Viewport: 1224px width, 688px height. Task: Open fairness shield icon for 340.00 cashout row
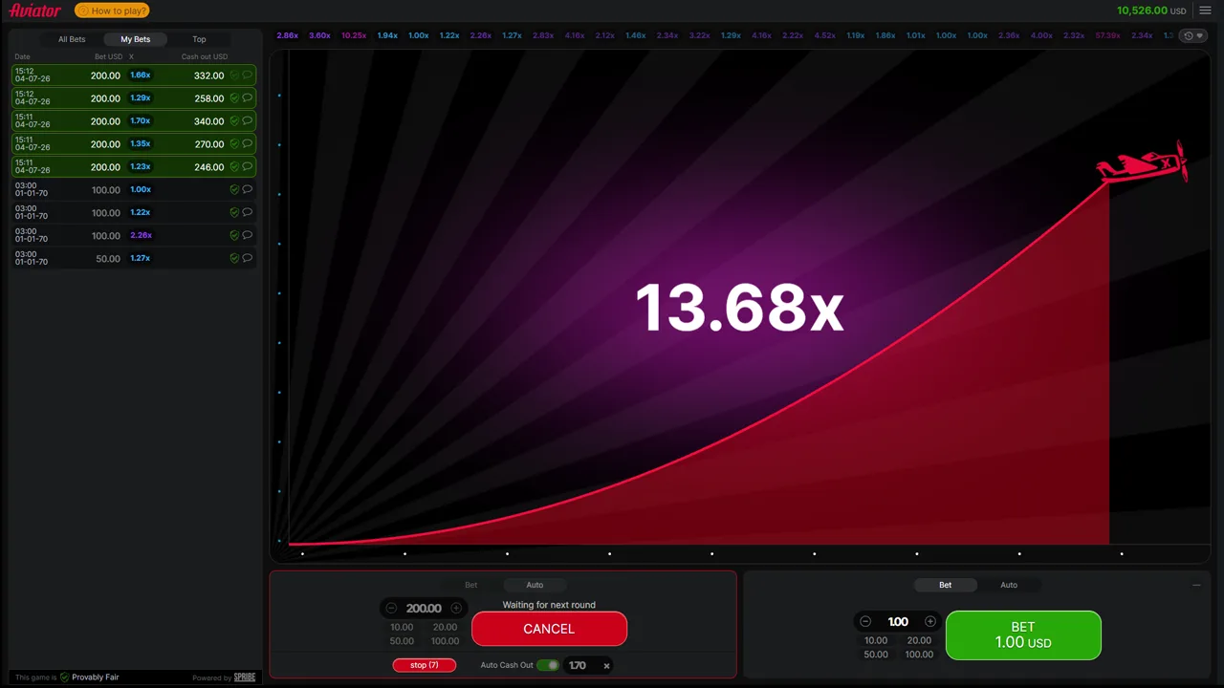[234, 120]
